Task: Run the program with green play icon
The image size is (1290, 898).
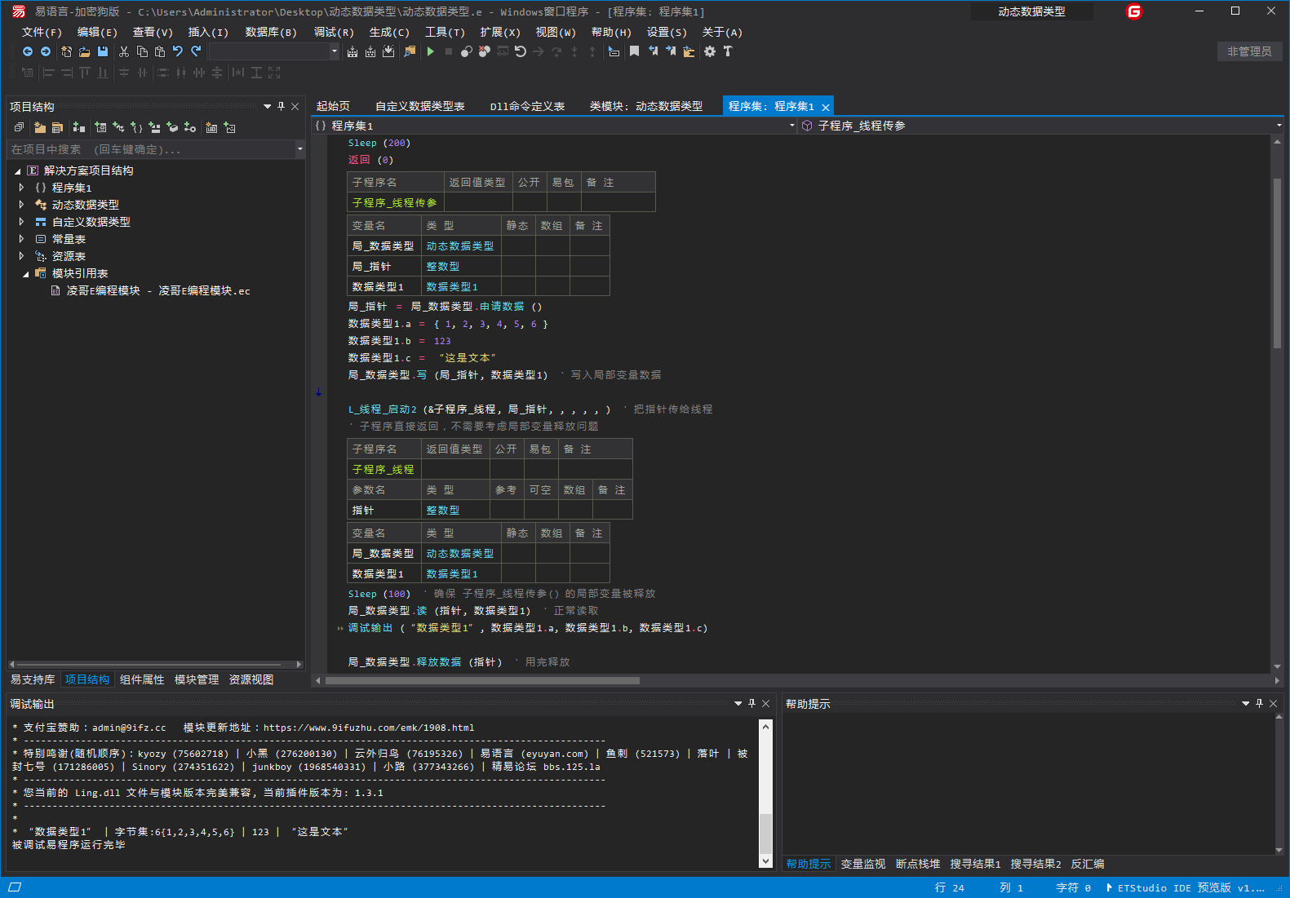Action: [x=431, y=51]
